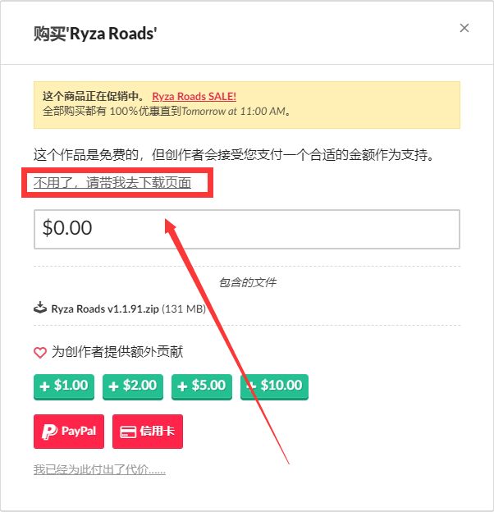This screenshot has width=494, height=512.
Task: Pay with the PayPal button
Action: coord(69,432)
